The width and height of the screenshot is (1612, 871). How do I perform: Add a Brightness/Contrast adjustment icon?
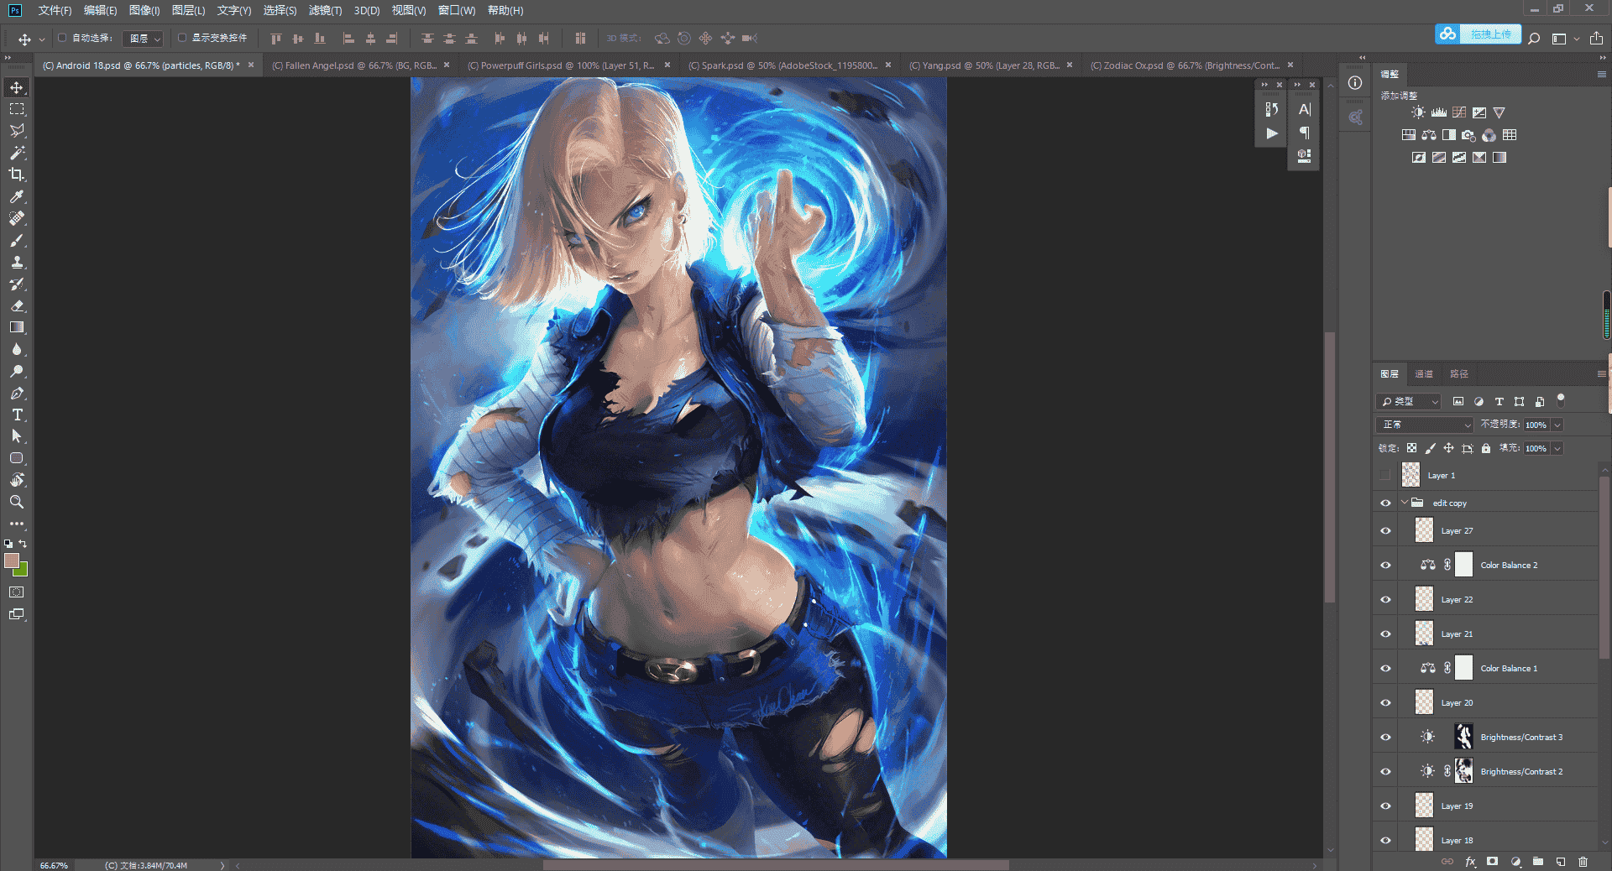1418,112
